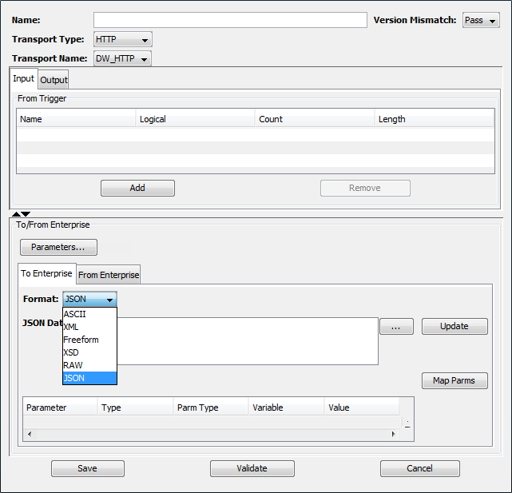Open the Version Mismatch dropdown
Image resolution: width=512 pixels, height=493 pixels.
pos(481,20)
